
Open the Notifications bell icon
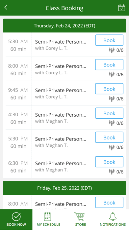coord(113,216)
